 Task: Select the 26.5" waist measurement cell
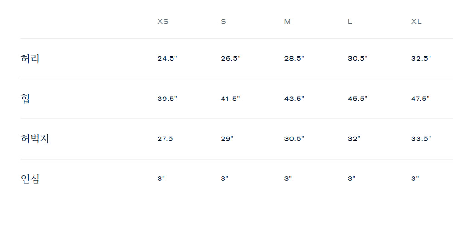pyautogui.click(x=231, y=59)
